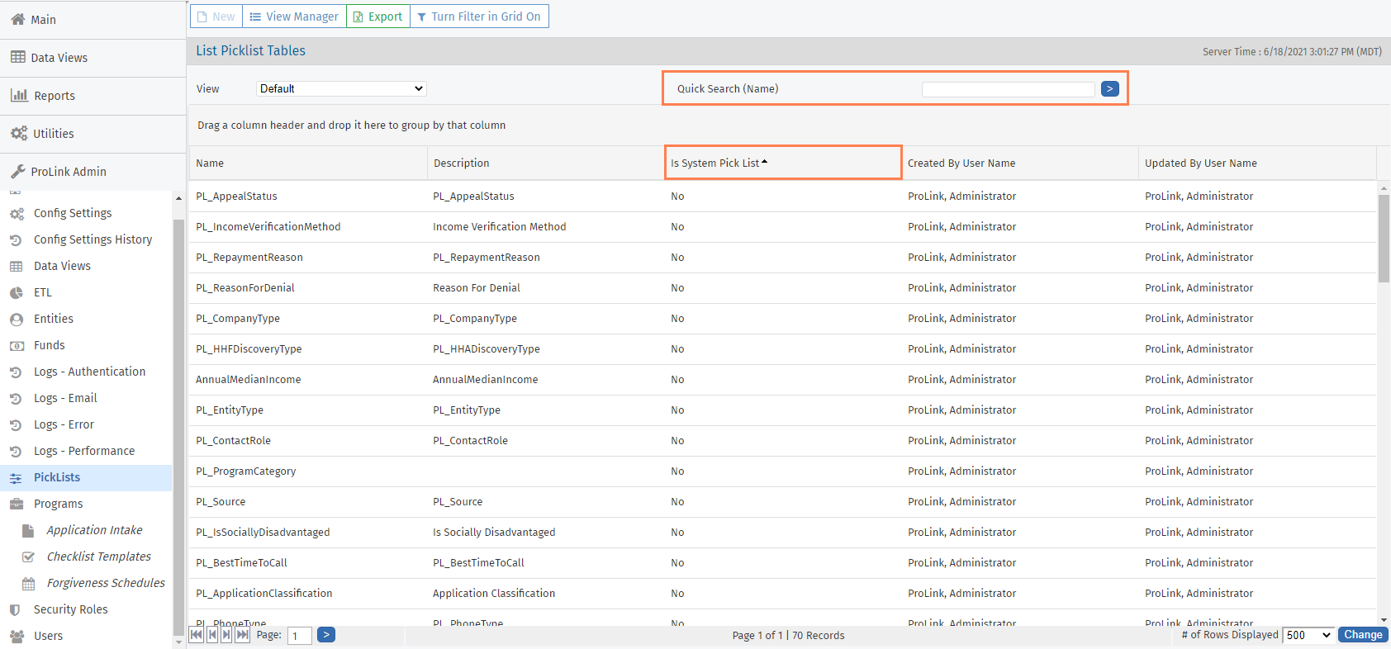Sort by Is System Pick List column
Image resolution: width=1391 pixels, height=649 pixels.
click(x=715, y=163)
